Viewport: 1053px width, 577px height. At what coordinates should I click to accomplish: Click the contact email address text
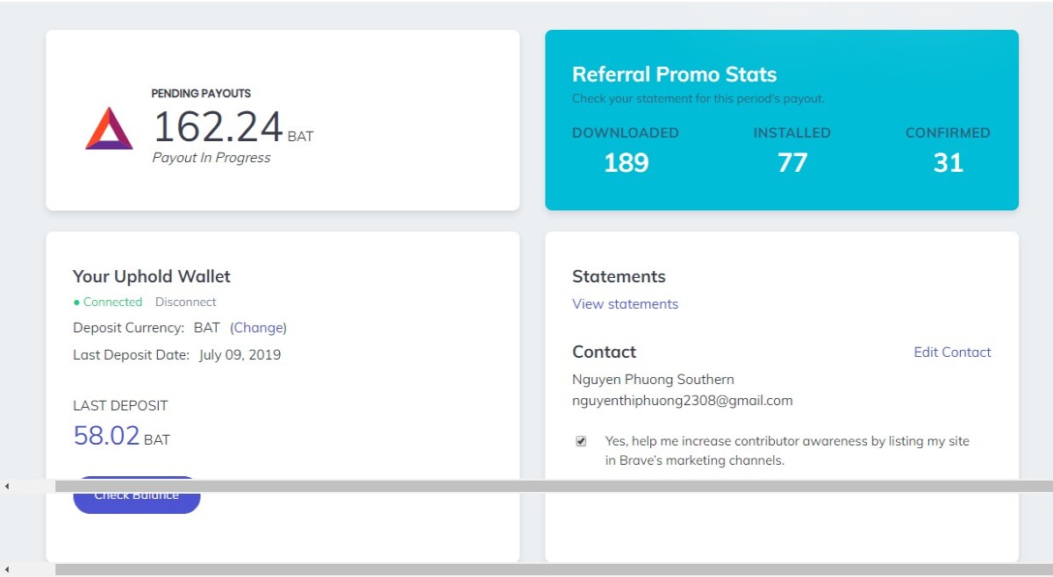(x=682, y=401)
